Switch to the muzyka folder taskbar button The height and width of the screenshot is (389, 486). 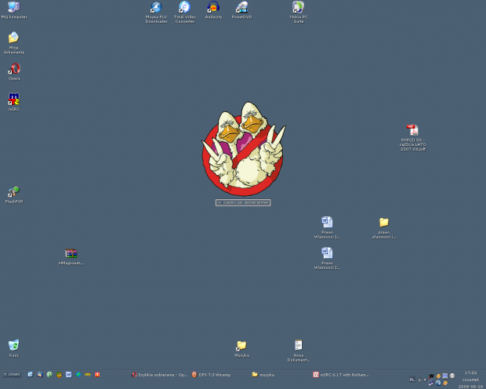point(263,375)
